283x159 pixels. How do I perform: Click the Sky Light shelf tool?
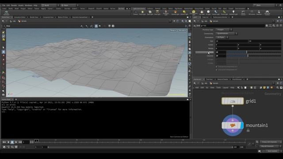202,12
